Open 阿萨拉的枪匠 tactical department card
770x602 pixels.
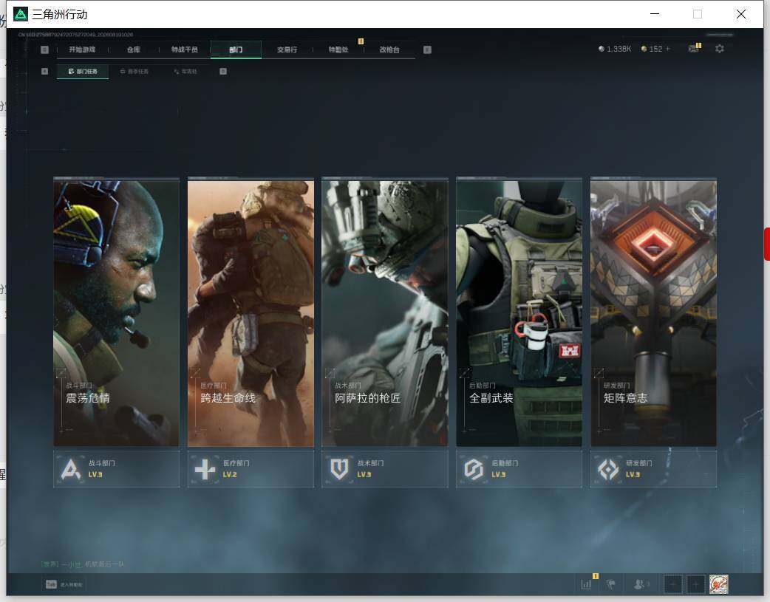(384, 312)
